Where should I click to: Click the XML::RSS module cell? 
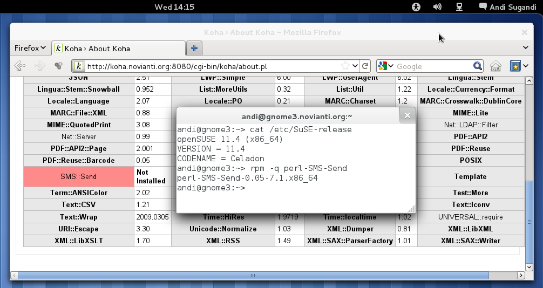coord(223,241)
